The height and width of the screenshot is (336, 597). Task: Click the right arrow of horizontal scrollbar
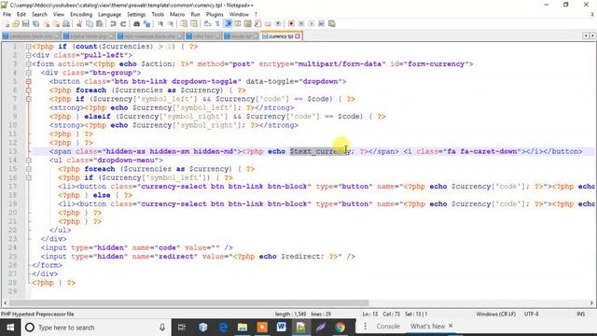591,302
